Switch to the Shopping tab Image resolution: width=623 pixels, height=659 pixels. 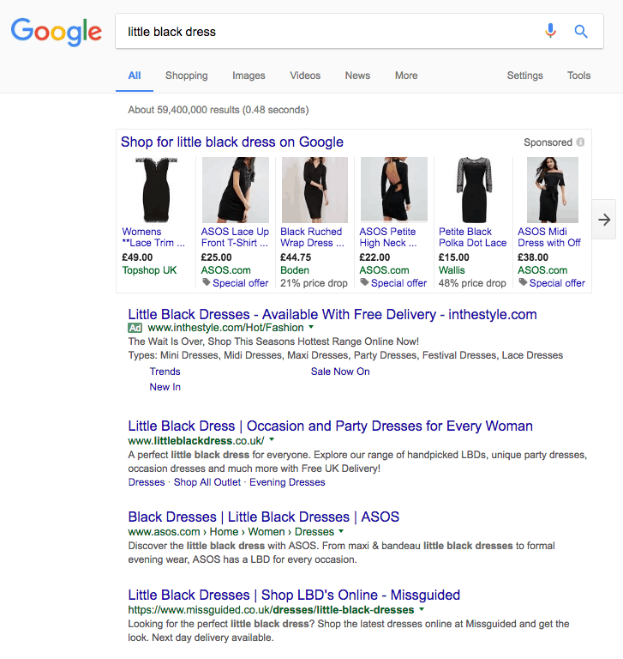pos(187,76)
